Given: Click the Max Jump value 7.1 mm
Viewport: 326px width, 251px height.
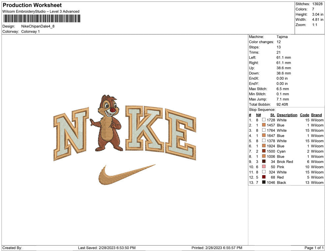Looking at the screenshot, I should coord(283,99).
